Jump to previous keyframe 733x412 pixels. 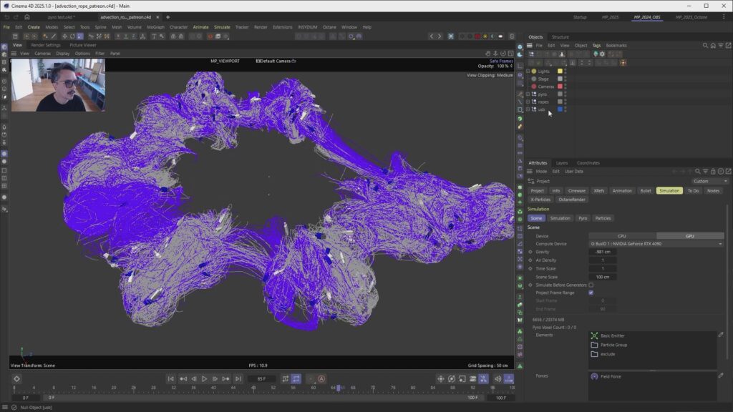coord(183,379)
